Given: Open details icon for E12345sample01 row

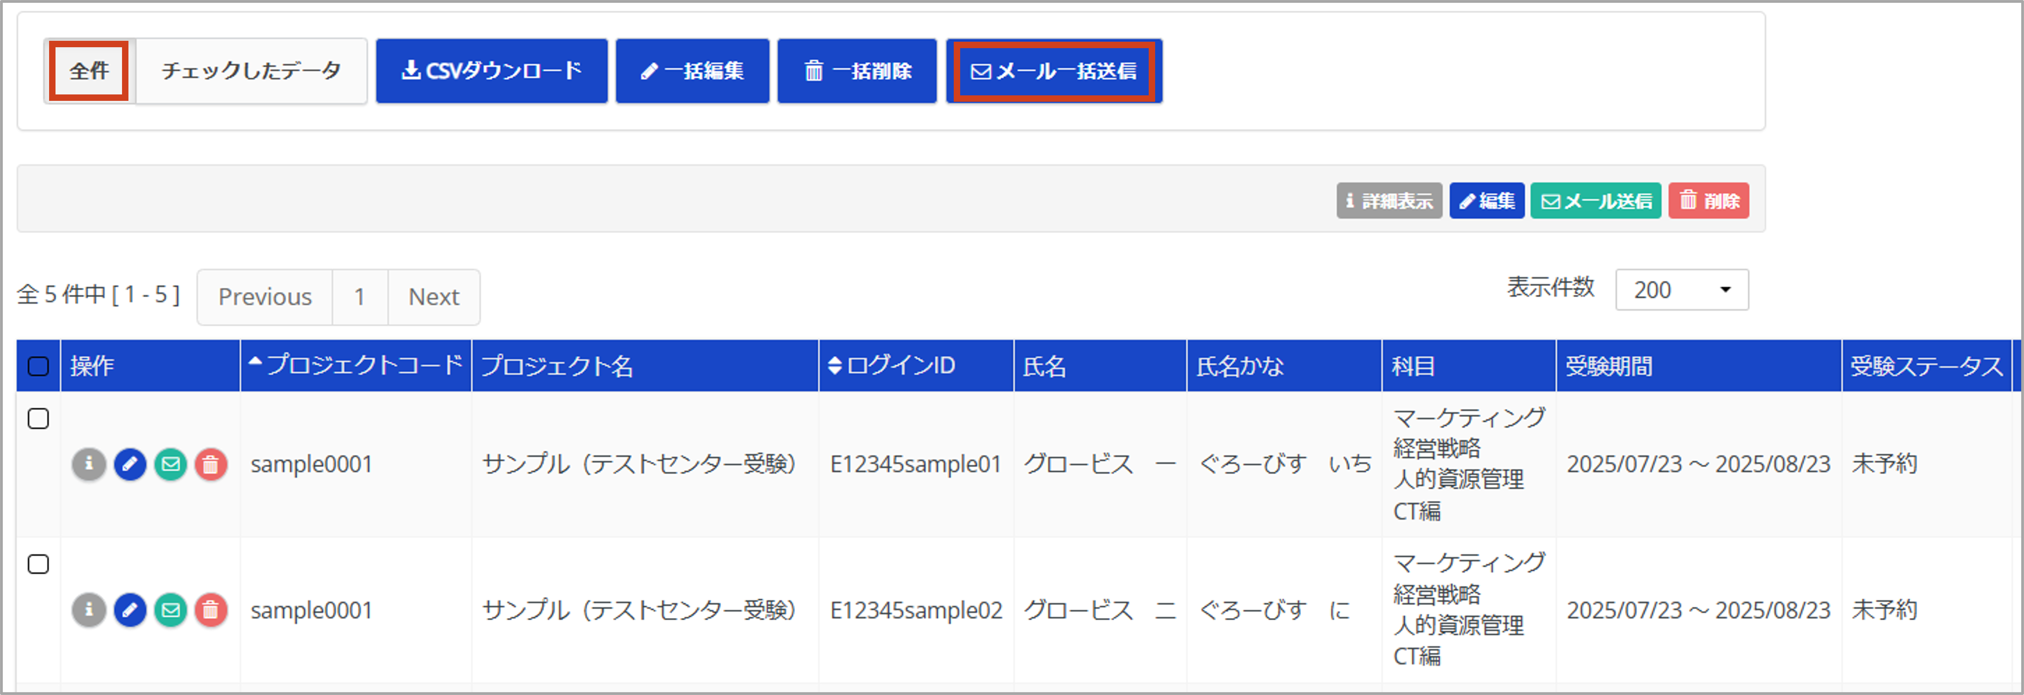Looking at the screenshot, I should point(89,464).
